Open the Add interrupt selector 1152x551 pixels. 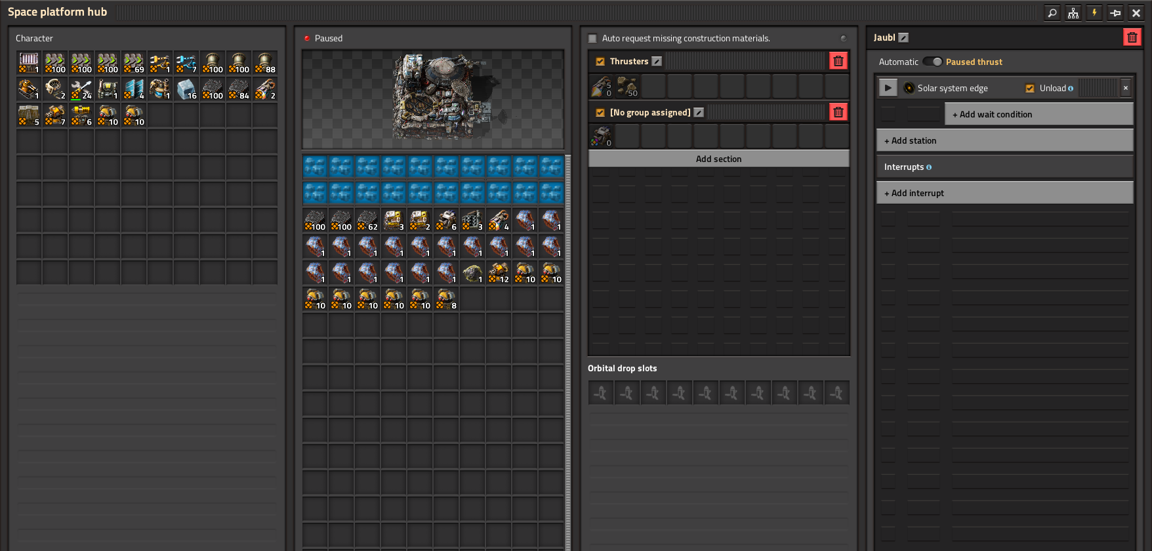click(x=1004, y=193)
